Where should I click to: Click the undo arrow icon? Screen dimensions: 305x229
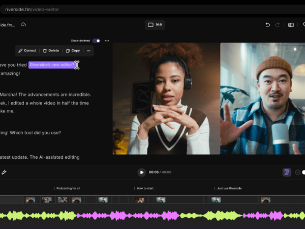(x=268, y=25)
